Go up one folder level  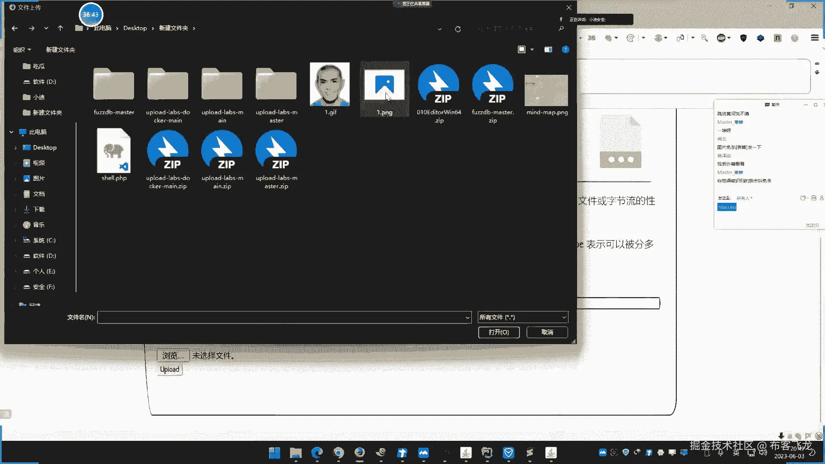tap(60, 28)
